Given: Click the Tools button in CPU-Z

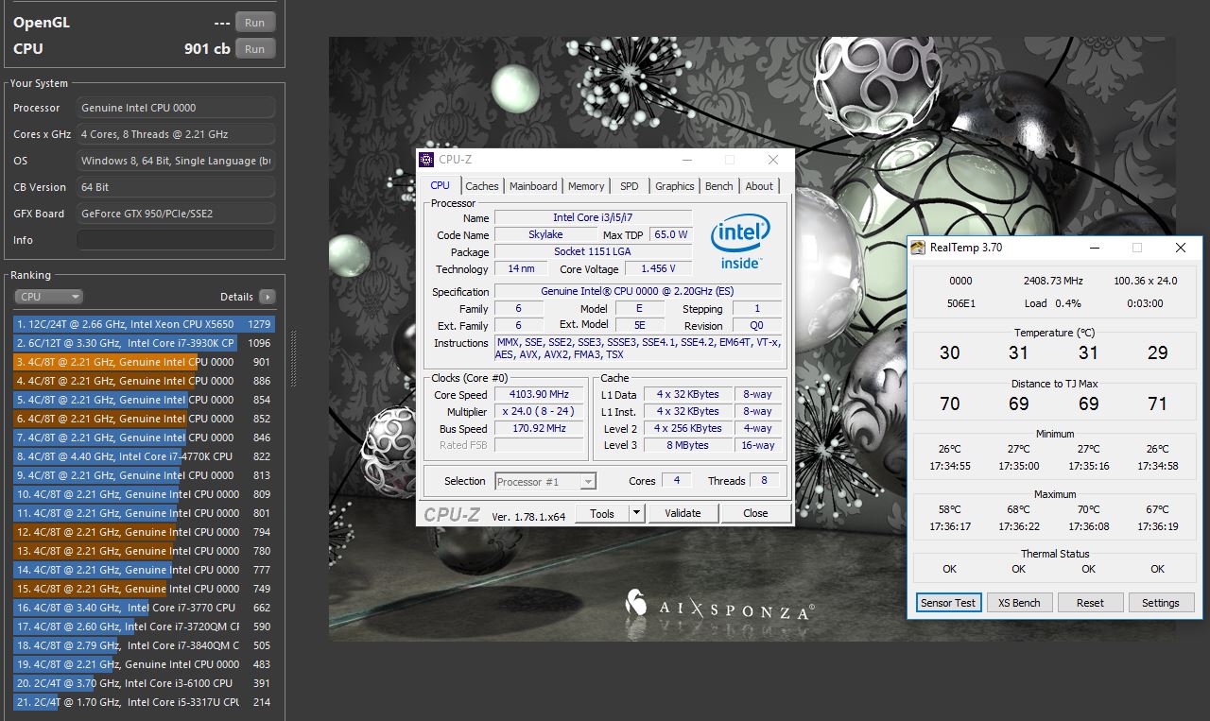Looking at the screenshot, I should point(602,514).
